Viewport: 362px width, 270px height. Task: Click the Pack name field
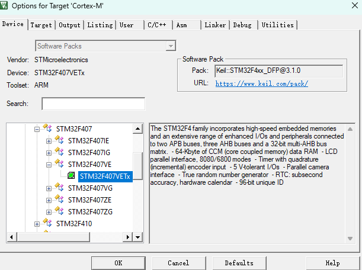(279, 70)
